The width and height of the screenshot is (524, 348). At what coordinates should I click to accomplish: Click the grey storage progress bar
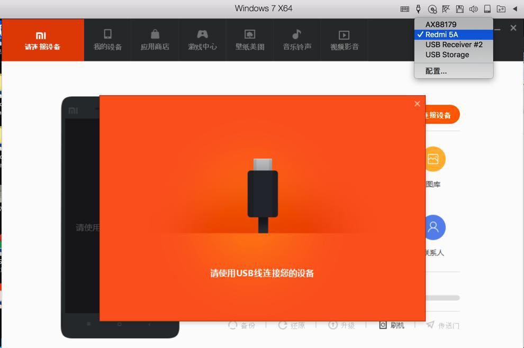pyautogui.click(x=442, y=298)
